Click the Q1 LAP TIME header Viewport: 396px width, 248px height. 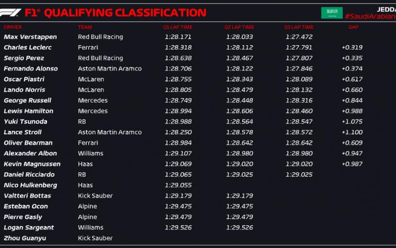[178, 27]
